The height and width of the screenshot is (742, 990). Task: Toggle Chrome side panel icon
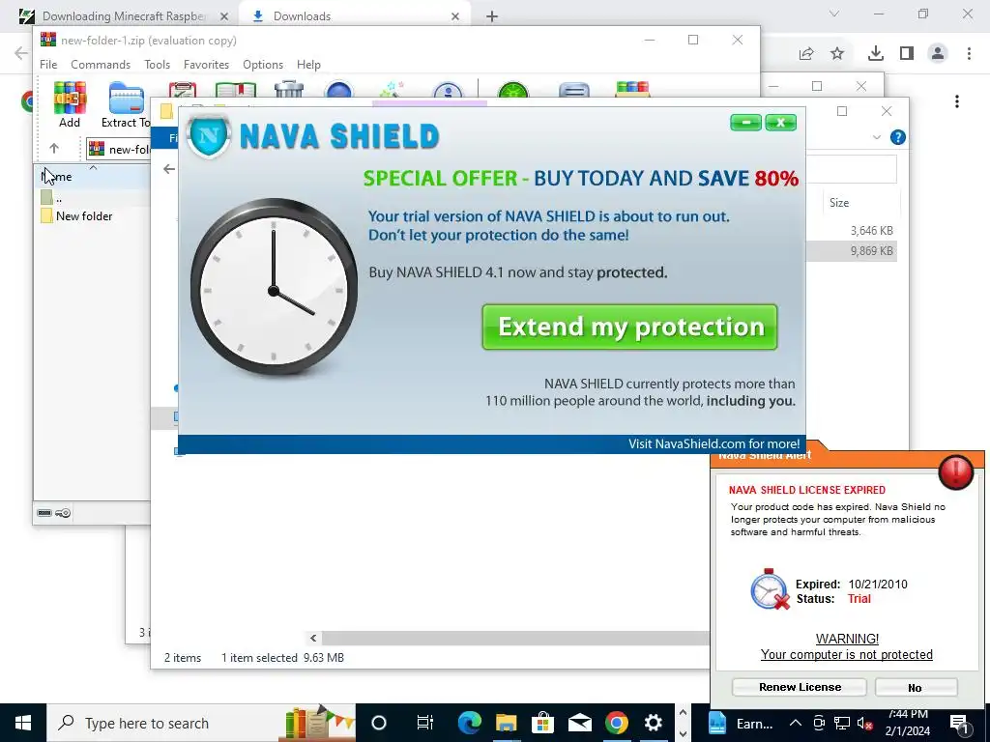pos(907,54)
